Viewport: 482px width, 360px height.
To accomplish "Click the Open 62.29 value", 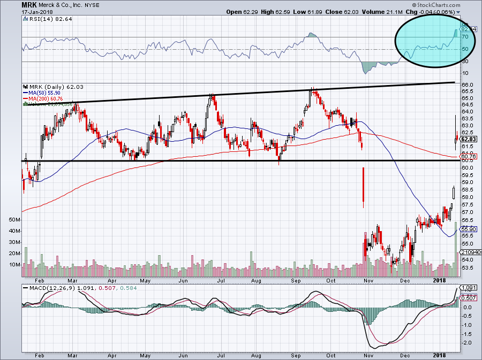I will click(242, 12).
